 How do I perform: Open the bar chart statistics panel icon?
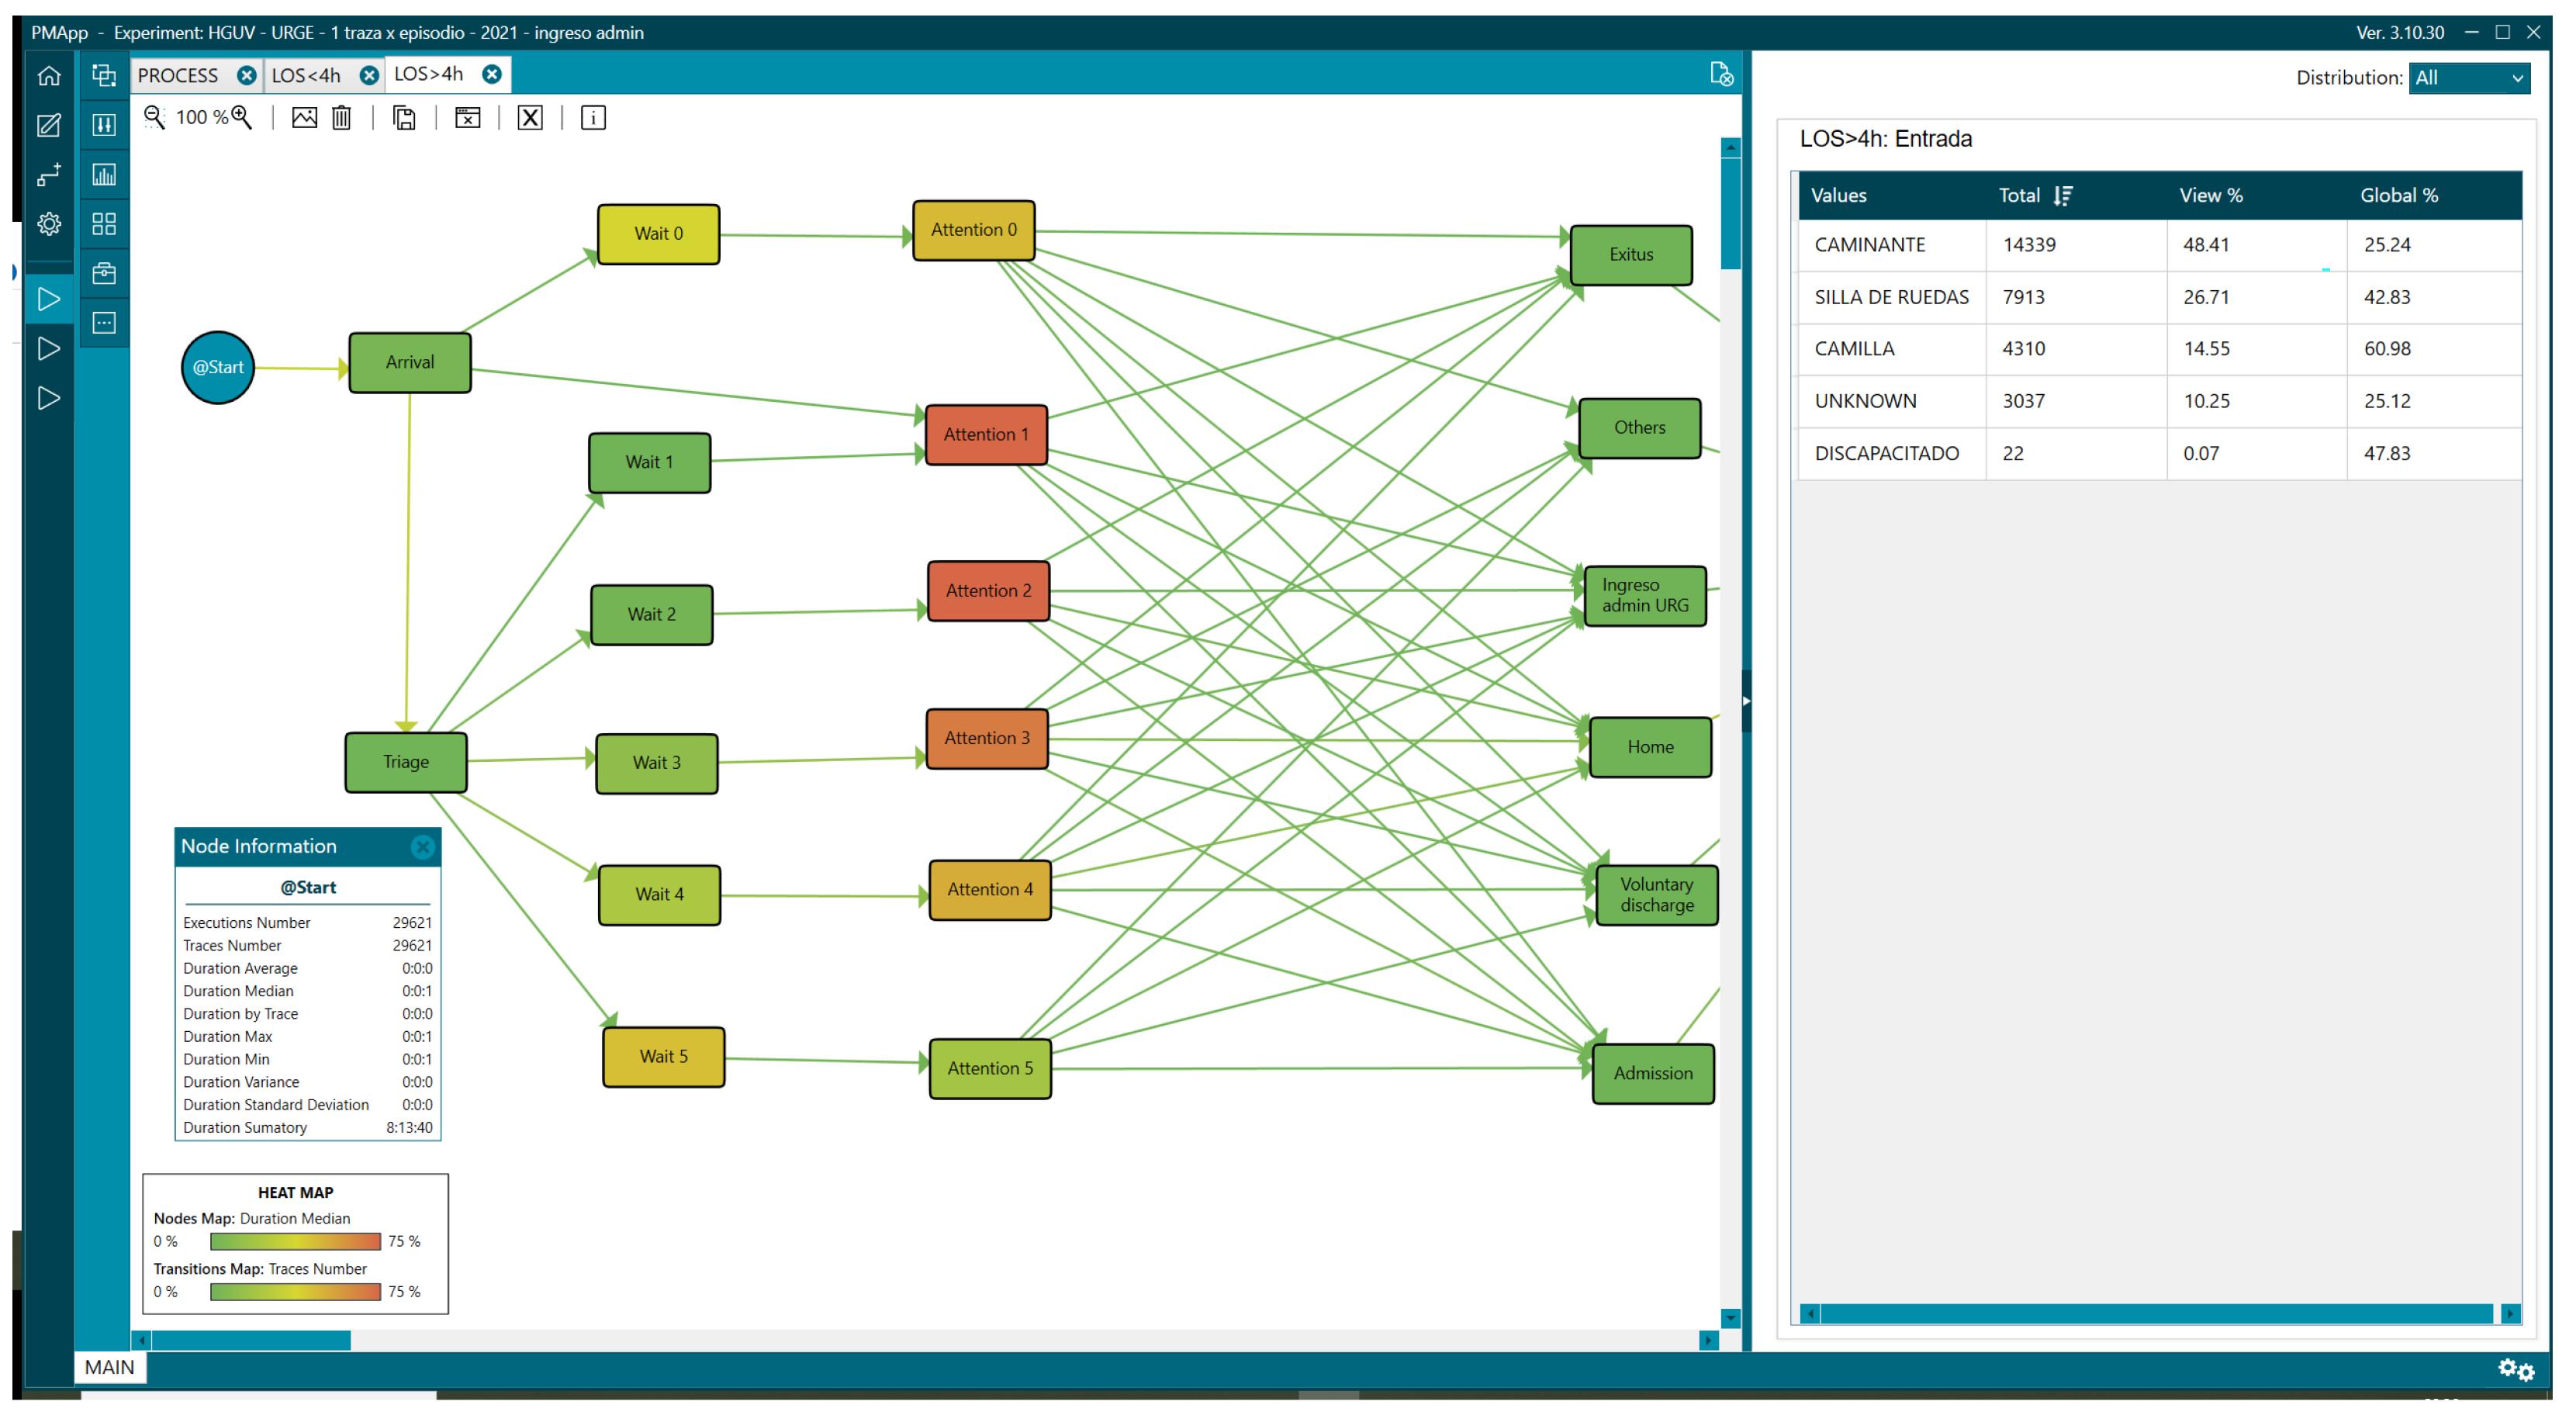coord(104,175)
